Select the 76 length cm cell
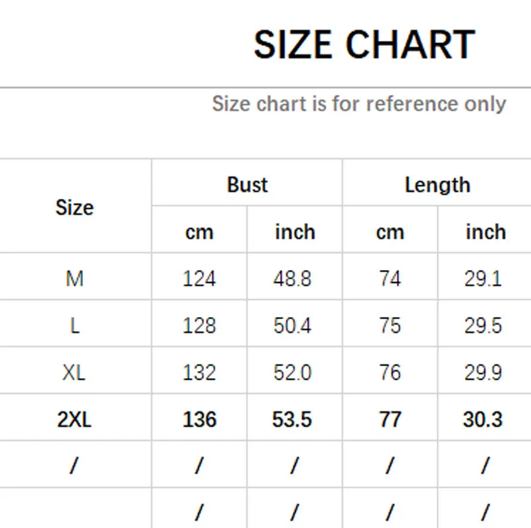 coord(390,373)
